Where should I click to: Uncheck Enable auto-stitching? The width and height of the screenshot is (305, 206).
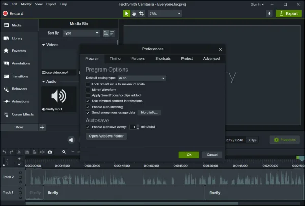pyautogui.click(x=88, y=107)
